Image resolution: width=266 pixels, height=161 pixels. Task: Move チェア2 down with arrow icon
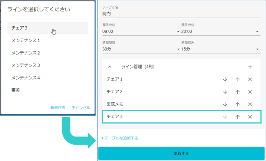click(x=225, y=92)
